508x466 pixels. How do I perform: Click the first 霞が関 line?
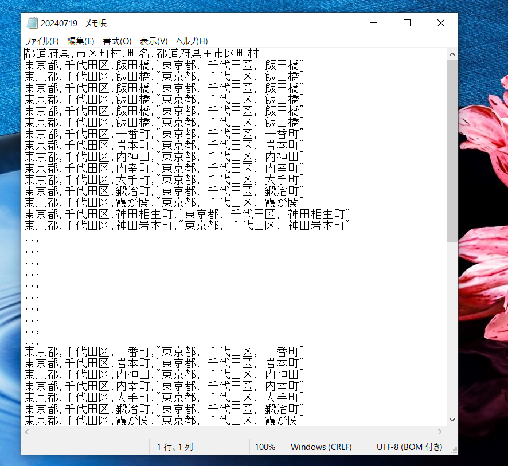(164, 203)
